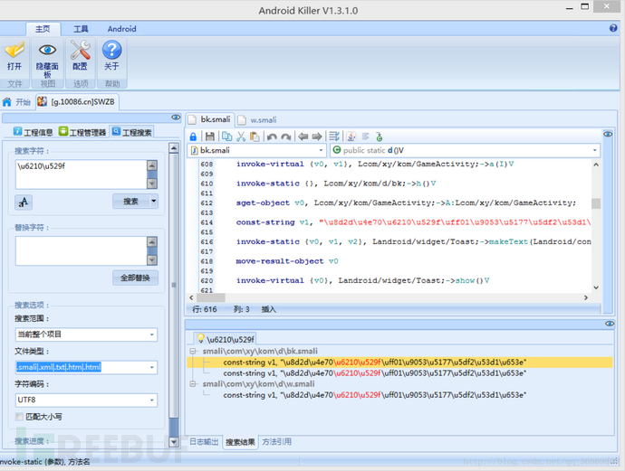625x471 pixels.
Task: Navigate forward with right arrow icon
Action: (x=317, y=137)
